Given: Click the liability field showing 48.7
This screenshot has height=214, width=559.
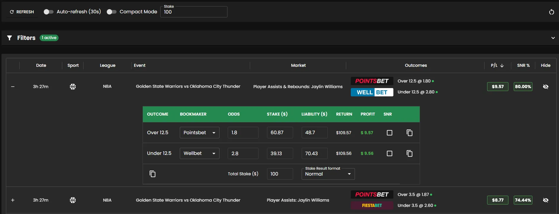Looking at the screenshot, I should 315,133.
